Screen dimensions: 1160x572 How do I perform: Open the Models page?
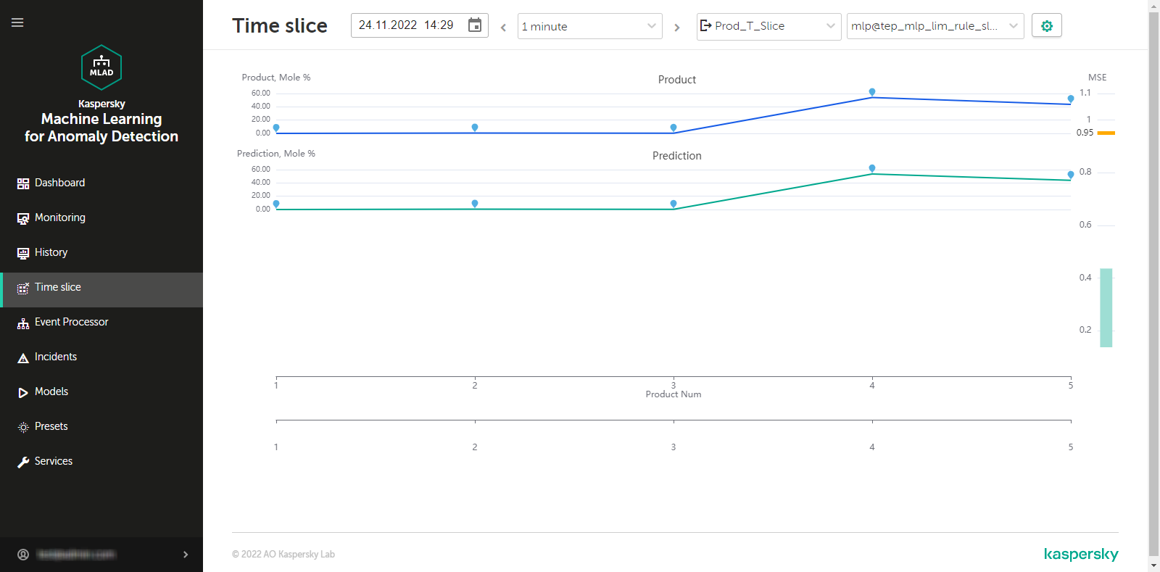tap(51, 391)
